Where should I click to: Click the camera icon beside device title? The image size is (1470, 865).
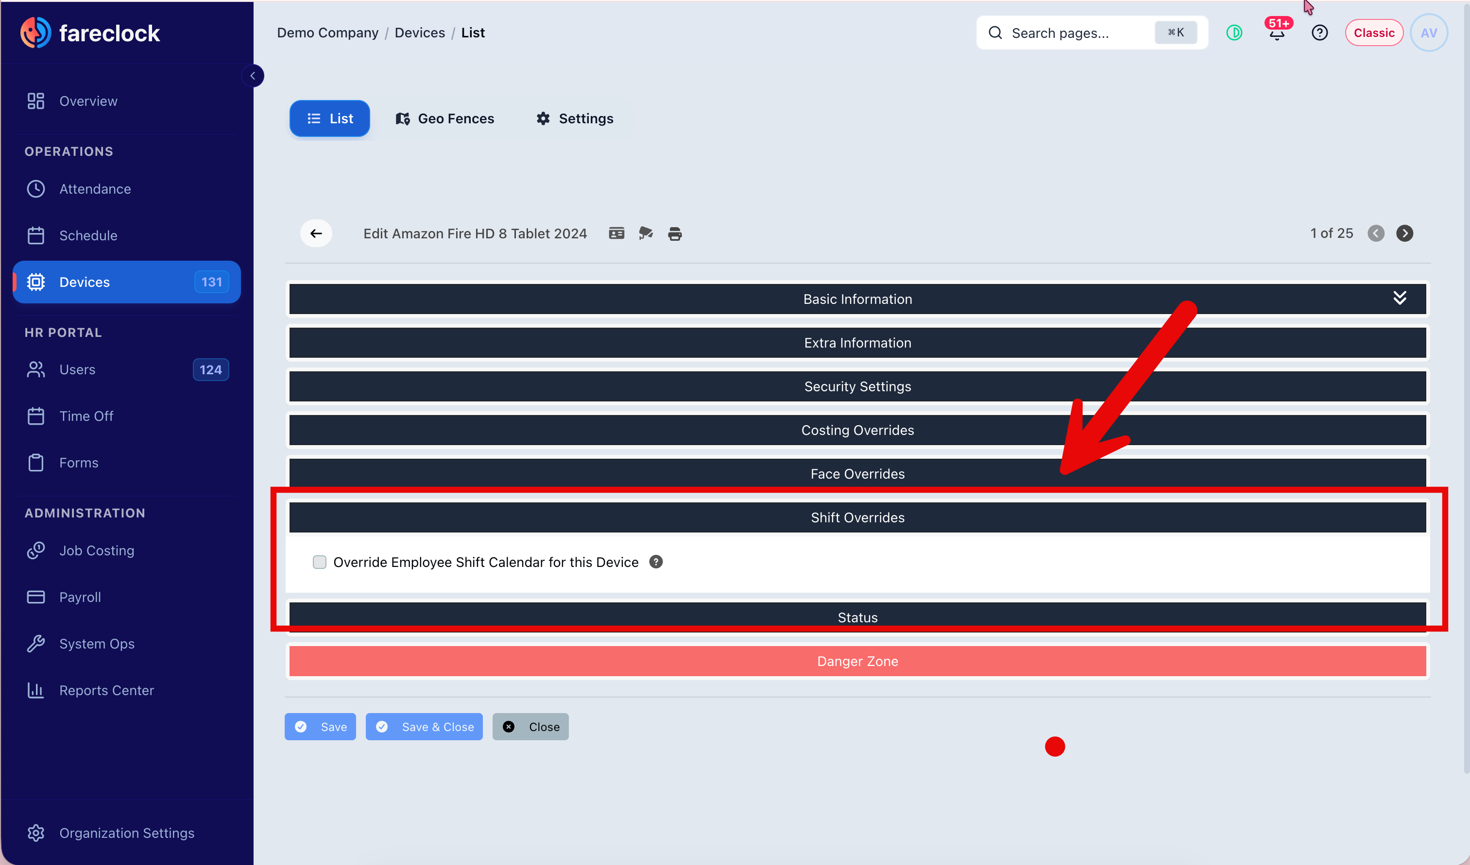pos(646,233)
